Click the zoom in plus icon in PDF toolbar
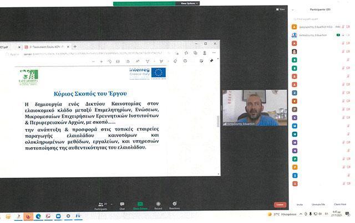This screenshot has height=223, width=355. [x=100, y=61]
